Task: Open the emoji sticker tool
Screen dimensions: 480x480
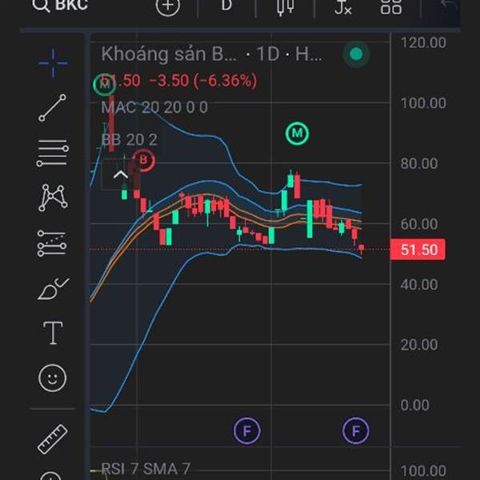Action: click(x=52, y=378)
